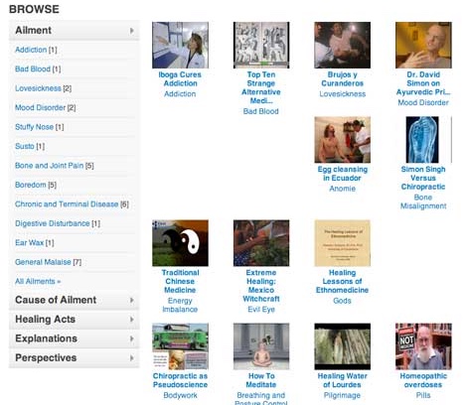The height and width of the screenshot is (405, 469).
Task: Open Healing Water of Lourdes thumbnail
Action: point(343,346)
